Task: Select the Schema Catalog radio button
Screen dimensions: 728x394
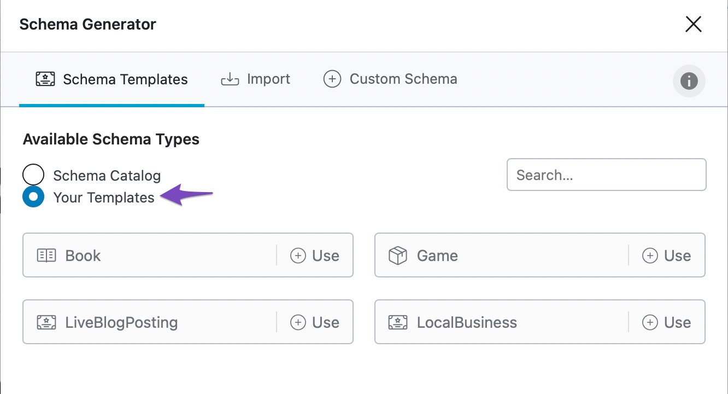Action: (33, 175)
